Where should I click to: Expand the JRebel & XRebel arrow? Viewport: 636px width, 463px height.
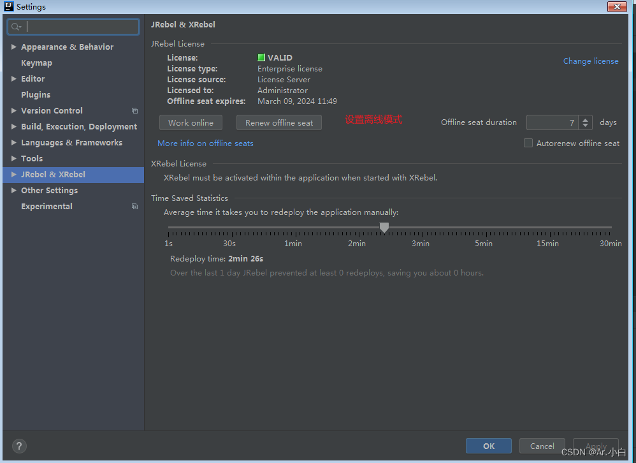coord(14,175)
